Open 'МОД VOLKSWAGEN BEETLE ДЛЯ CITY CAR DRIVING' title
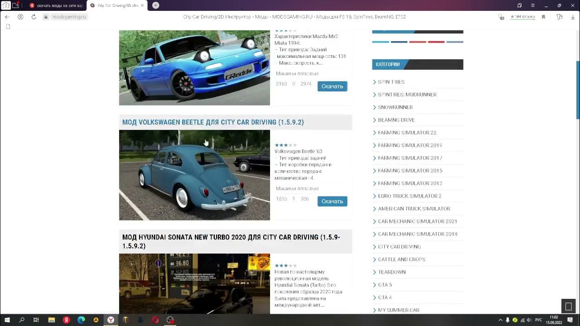Image resolution: width=580 pixels, height=326 pixels. pos(213,122)
